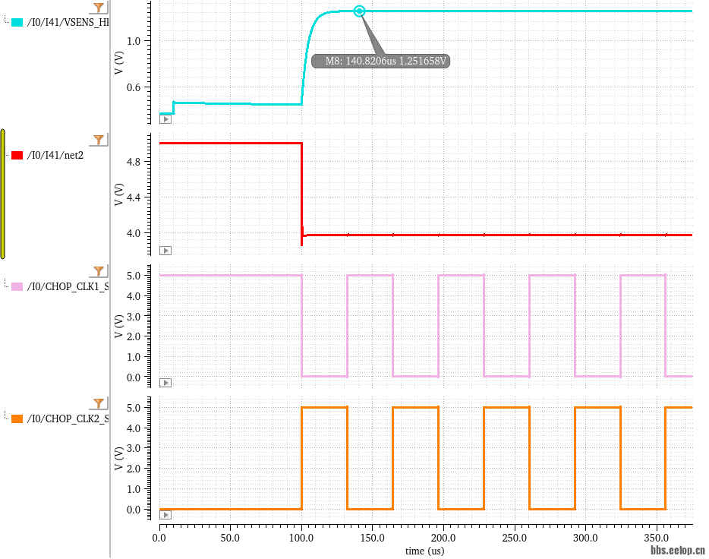
Task: Click the red color swatch for net2
Action: point(17,155)
